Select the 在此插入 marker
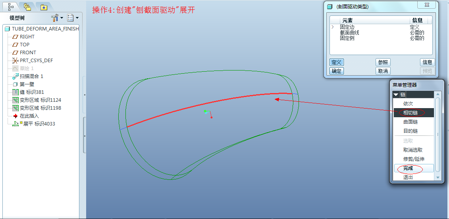Screen dimensions: 449x219 point(29,116)
